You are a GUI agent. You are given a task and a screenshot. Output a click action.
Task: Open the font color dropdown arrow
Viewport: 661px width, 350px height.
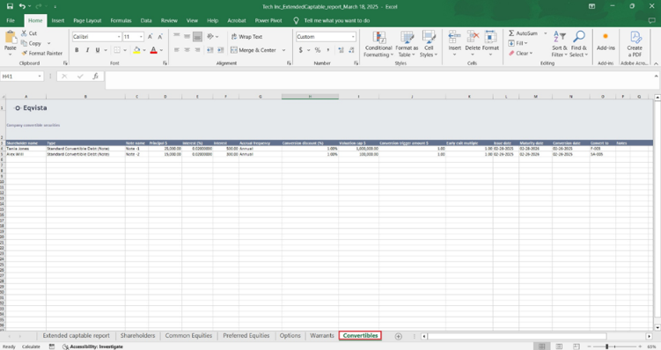[161, 50]
